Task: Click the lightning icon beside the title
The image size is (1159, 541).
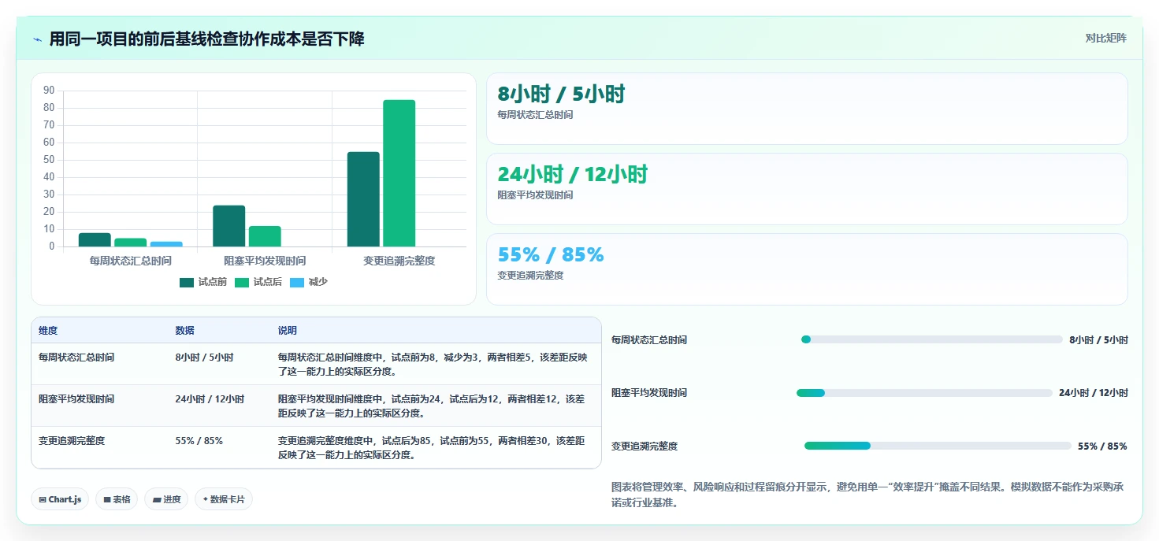Action: (x=38, y=39)
